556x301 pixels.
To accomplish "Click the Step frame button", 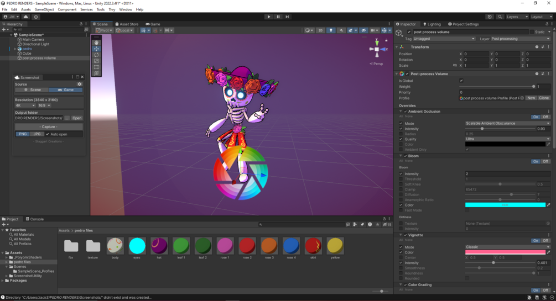I will click(x=287, y=17).
